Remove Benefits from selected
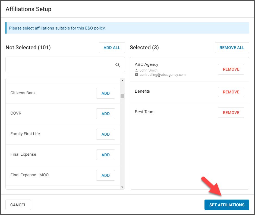Screen dimensions: 255x215 pyautogui.click(x=231, y=92)
